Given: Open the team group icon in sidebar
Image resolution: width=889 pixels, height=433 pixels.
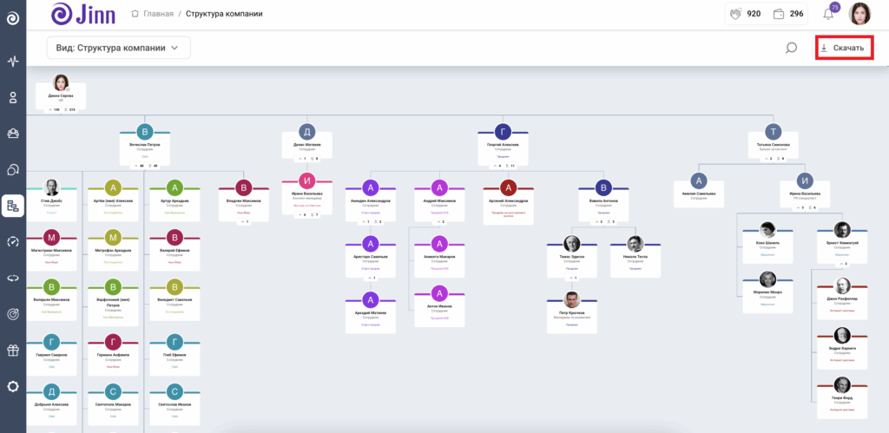Looking at the screenshot, I should coord(13,133).
